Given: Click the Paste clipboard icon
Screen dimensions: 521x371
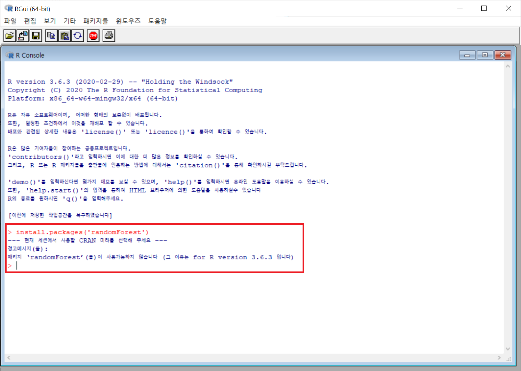Looking at the screenshot, I should pos(64,35).
